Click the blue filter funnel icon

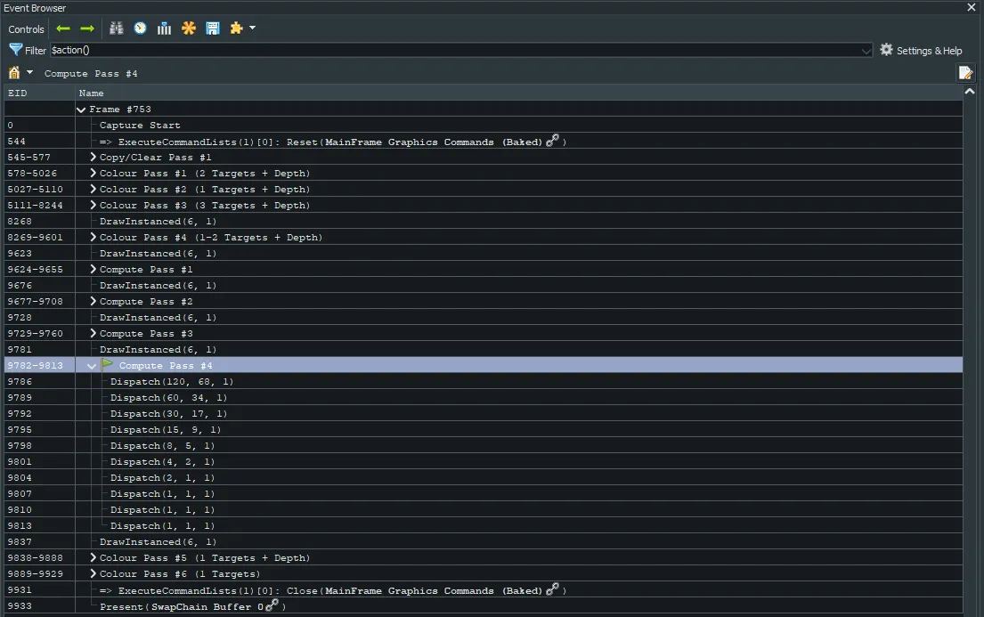tap(14, 50)
